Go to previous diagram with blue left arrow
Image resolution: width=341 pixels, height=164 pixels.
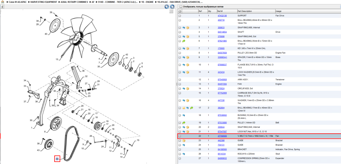[x=167, y=7]
